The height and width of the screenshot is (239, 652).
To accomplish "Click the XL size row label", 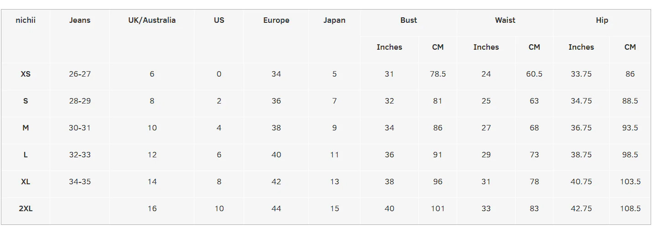I will click(26, 182).
